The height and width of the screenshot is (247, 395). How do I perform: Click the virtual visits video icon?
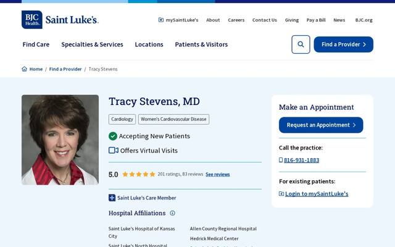point(114,151)
